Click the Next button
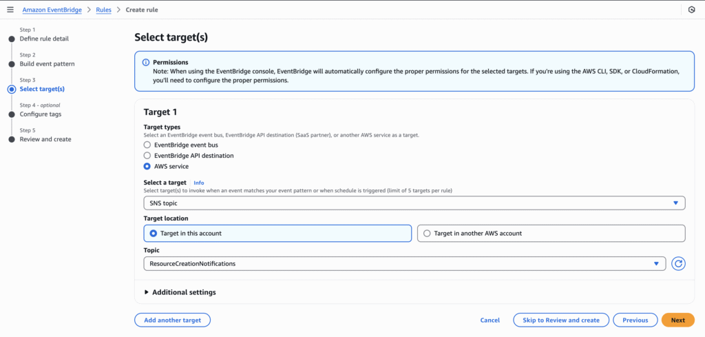 pyautogui.click(x=678, y=320)
